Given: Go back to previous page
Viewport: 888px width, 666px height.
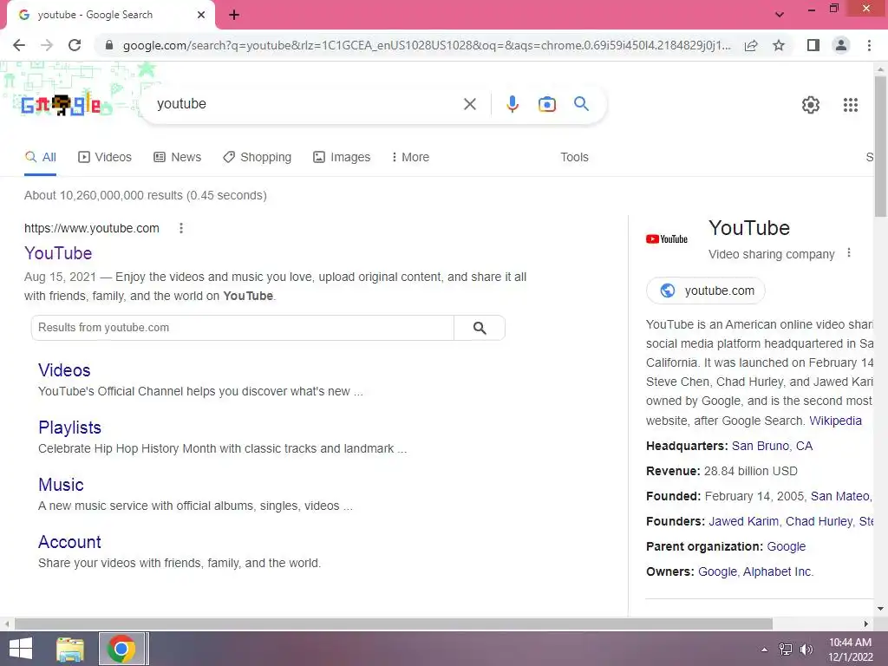Looking at the screenshot, I should [19, 45].
